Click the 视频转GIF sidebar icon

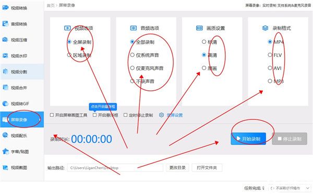[5, 104]
